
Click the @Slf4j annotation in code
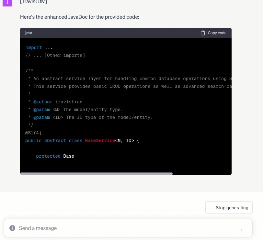click(33, 133)
